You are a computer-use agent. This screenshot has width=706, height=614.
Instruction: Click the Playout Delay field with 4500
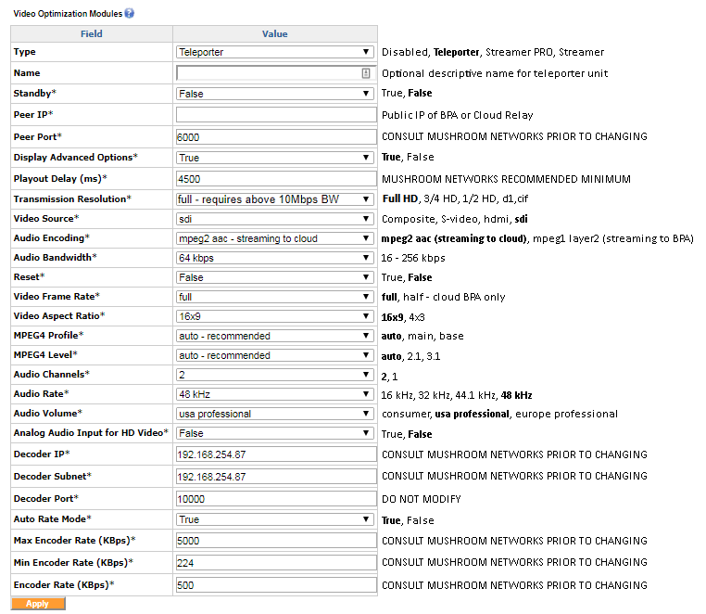click(276, 178)
